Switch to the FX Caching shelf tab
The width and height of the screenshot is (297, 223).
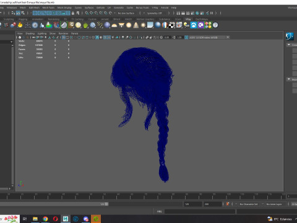coord(77,19)
